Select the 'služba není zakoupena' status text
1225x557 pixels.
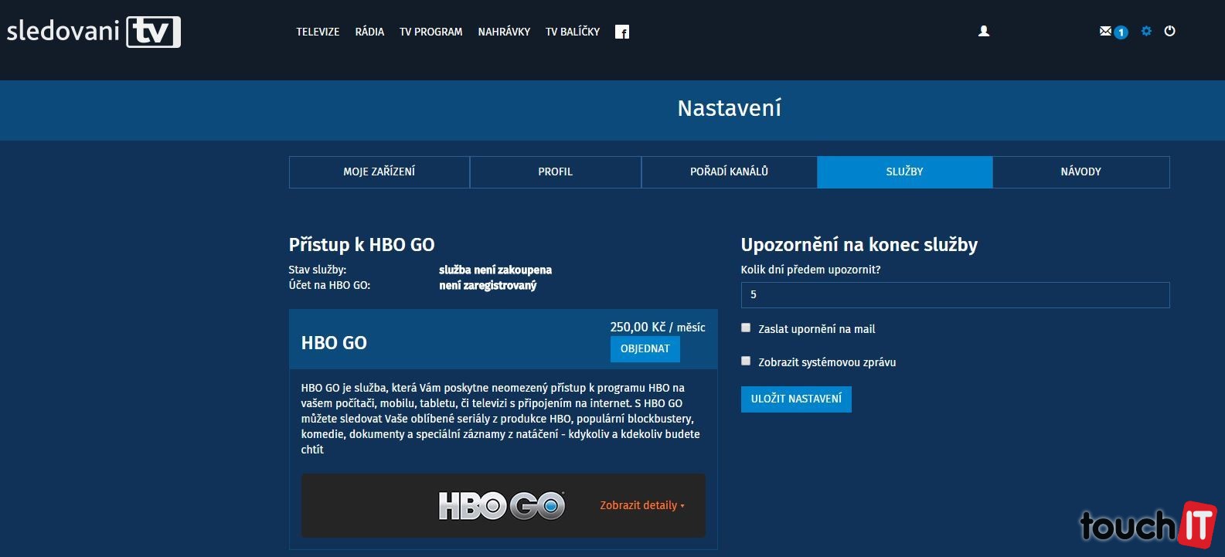[495, 270]
